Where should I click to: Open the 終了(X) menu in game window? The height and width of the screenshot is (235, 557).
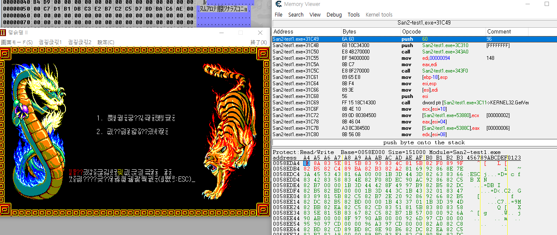point(259,42)
